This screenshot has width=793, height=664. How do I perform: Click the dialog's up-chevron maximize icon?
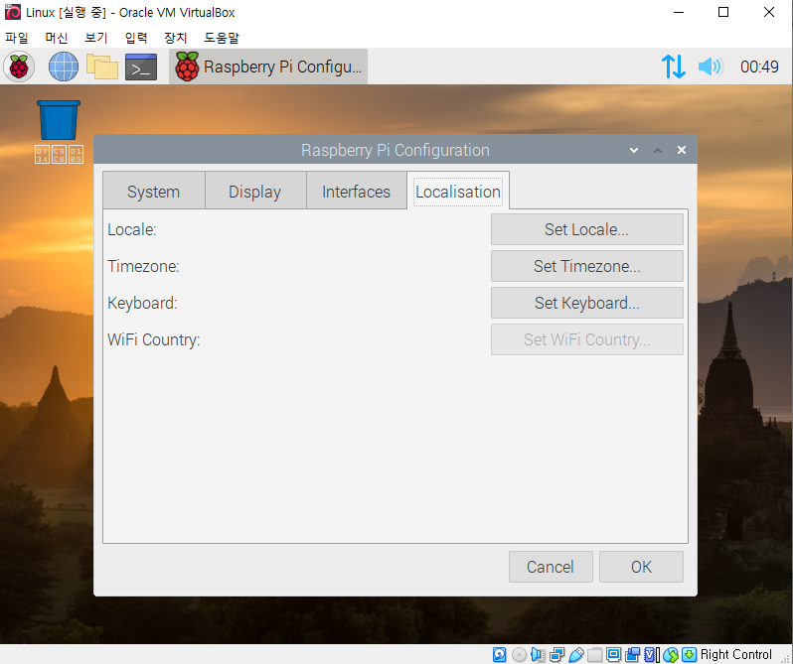pyautogui.click(x=658, y=150)
